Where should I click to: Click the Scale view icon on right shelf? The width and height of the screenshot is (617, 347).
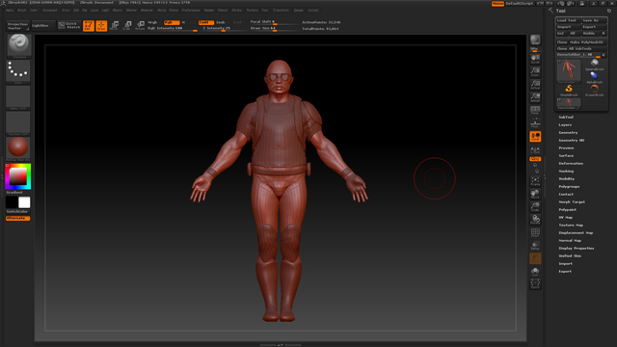pos(535,207)
